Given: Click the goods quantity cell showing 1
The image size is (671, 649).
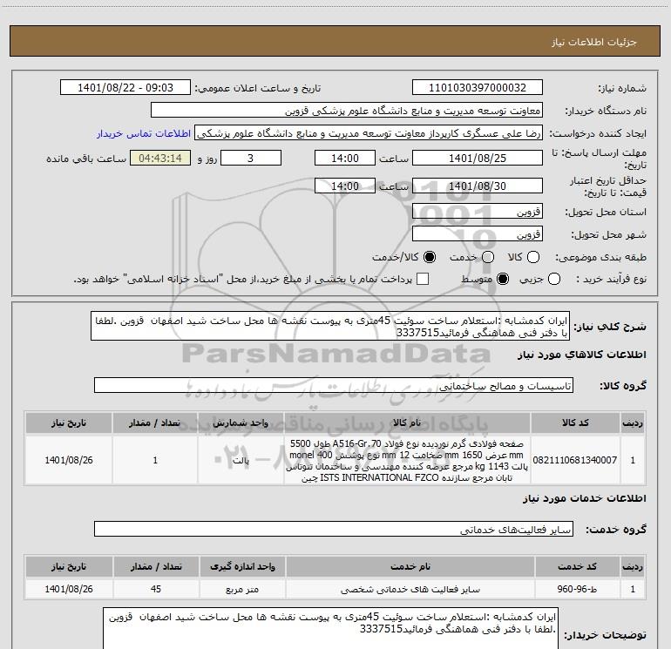Looking at the screenshot, I should coord(155,460).
